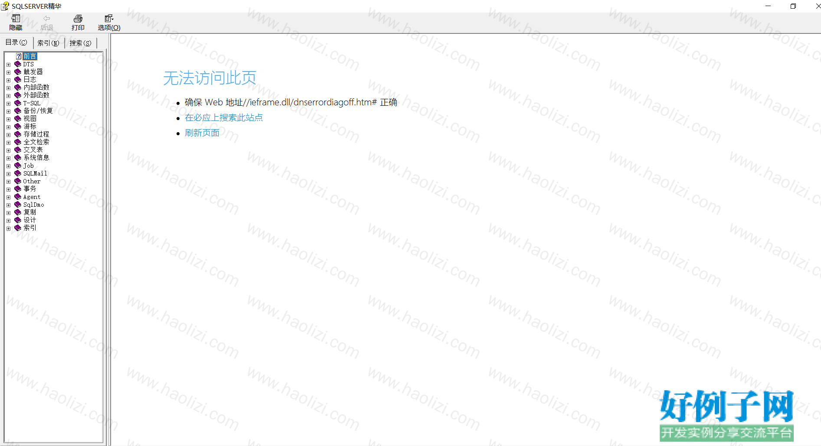
Task: Click the book icon beside 设计
Action: point(18,220)
